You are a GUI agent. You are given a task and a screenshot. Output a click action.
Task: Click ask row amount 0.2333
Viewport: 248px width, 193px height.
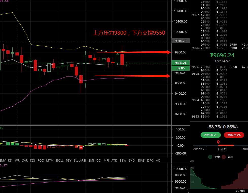222,18
